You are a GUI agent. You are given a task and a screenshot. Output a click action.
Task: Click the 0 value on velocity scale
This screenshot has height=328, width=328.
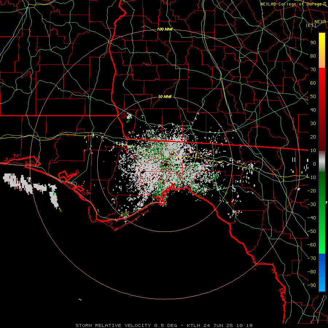point(315,164)
